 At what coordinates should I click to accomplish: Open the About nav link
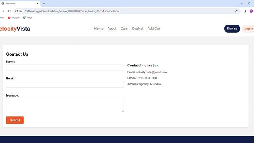(112, 29)
